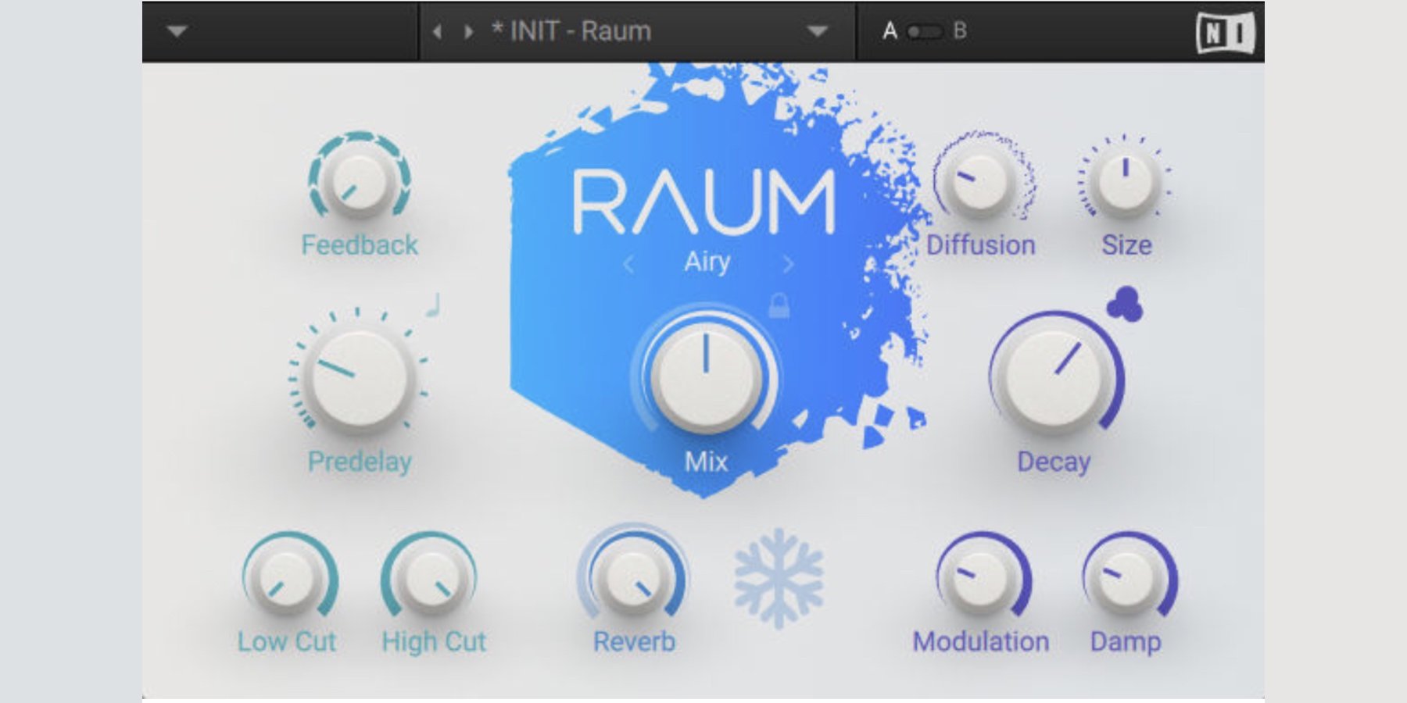Click the Predelay label text
This screenshot has height=703, width=1407.
tap(360, 462)
